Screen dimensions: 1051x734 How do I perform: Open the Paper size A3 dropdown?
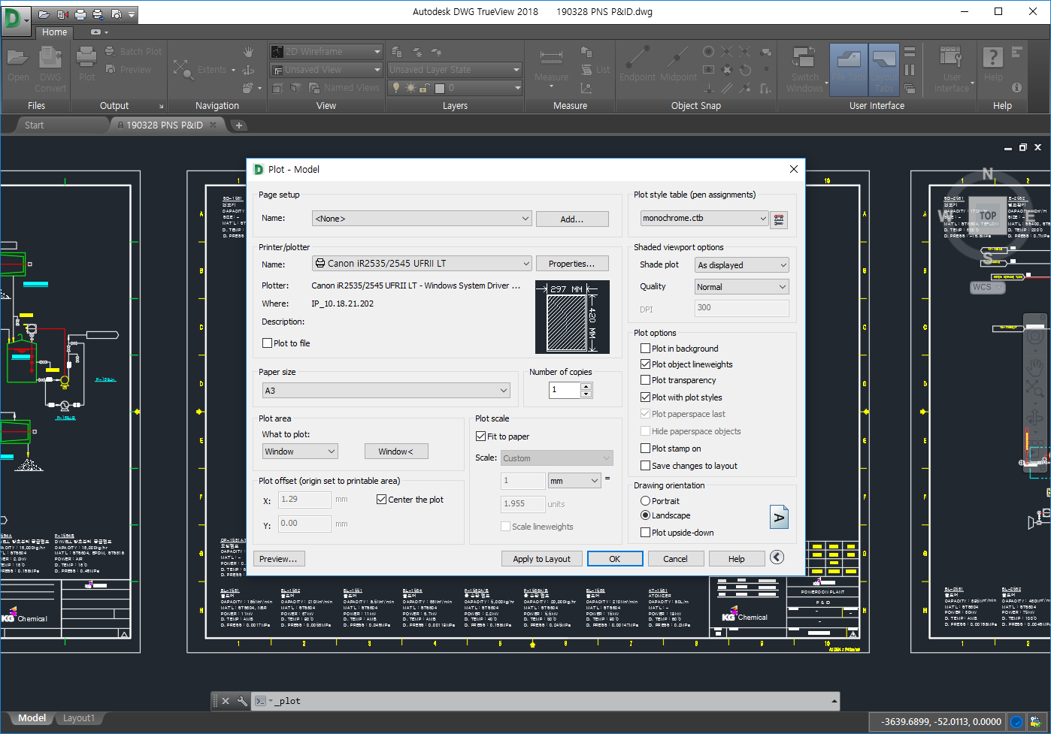(386, 391)
